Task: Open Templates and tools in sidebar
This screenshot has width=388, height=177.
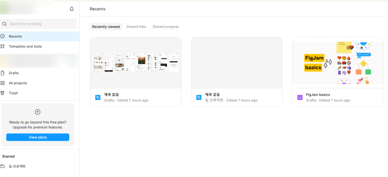Action: click(40, 46)
